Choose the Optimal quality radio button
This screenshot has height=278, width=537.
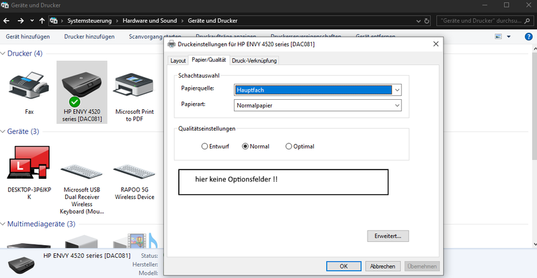[x=289, y=146]
